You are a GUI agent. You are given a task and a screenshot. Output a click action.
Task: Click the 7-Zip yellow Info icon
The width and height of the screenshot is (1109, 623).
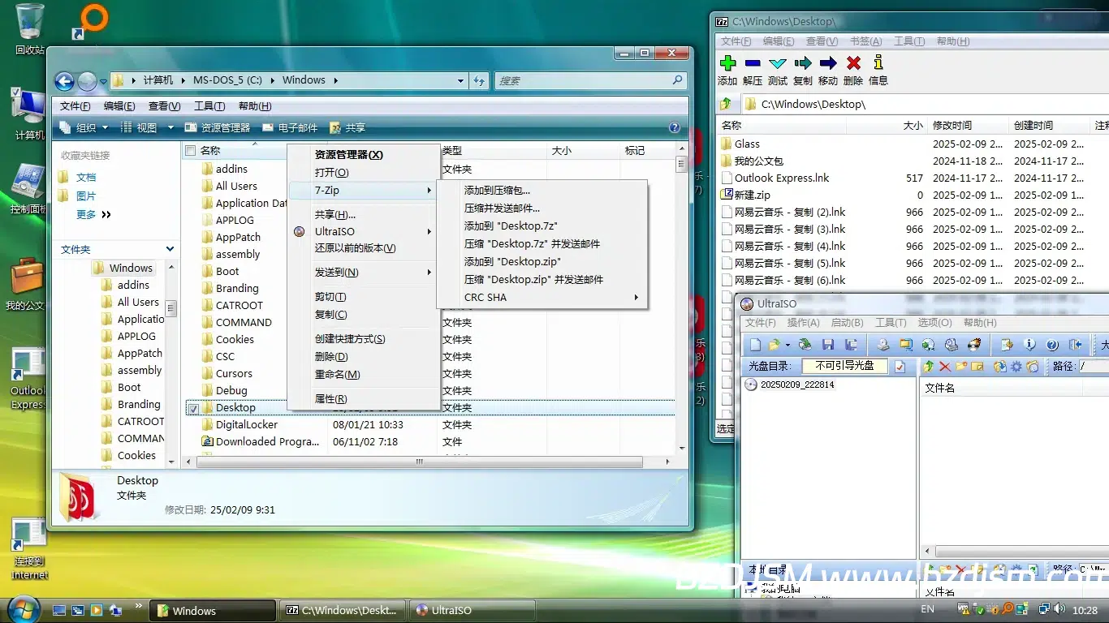click(x=878, y=63)
